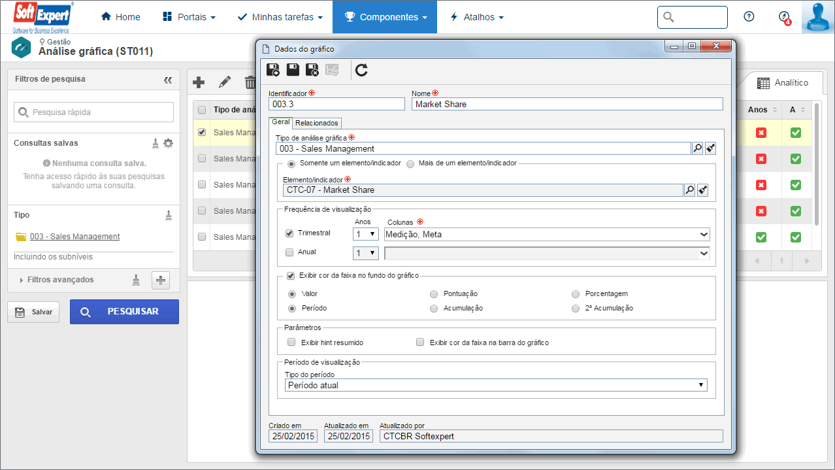Open search for Tipo de análise gráfica
This screenshot has height=470, width=835.
(697, 148)
